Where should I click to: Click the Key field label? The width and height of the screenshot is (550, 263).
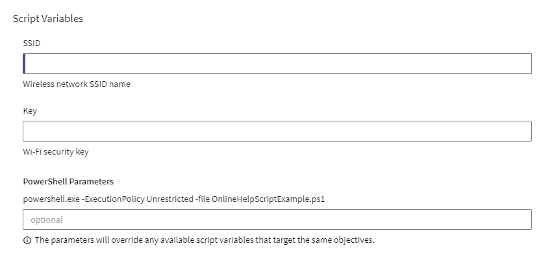coord(30,111)
